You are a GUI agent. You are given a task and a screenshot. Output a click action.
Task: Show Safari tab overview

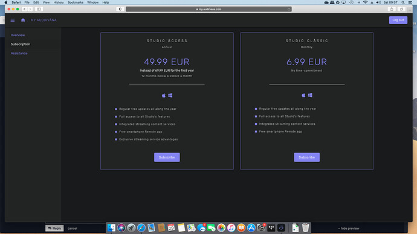(x=401, y=9)
